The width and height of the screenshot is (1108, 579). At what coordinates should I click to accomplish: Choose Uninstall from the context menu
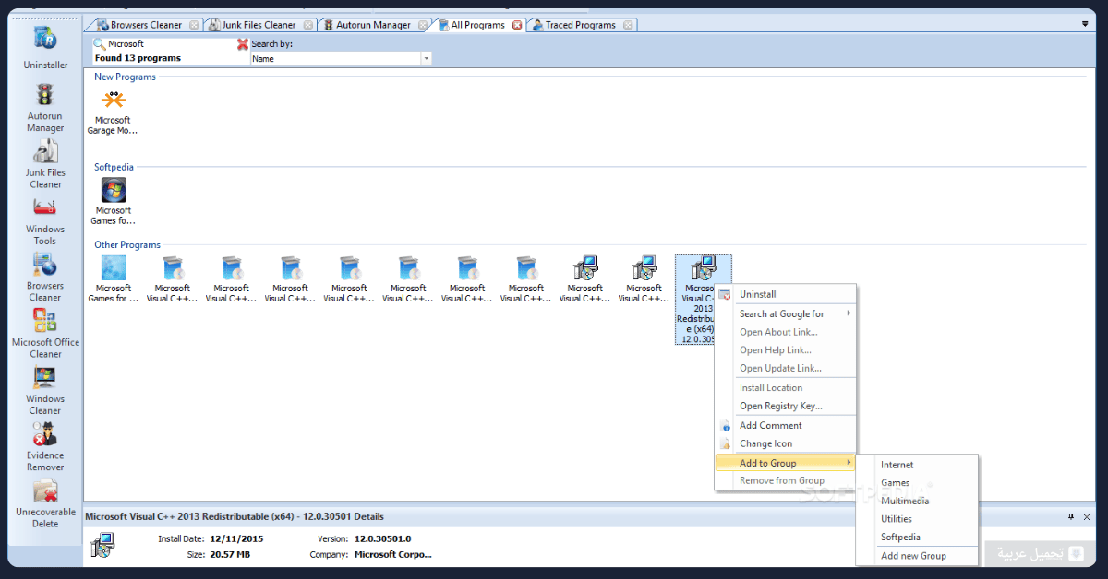point(786,294)
